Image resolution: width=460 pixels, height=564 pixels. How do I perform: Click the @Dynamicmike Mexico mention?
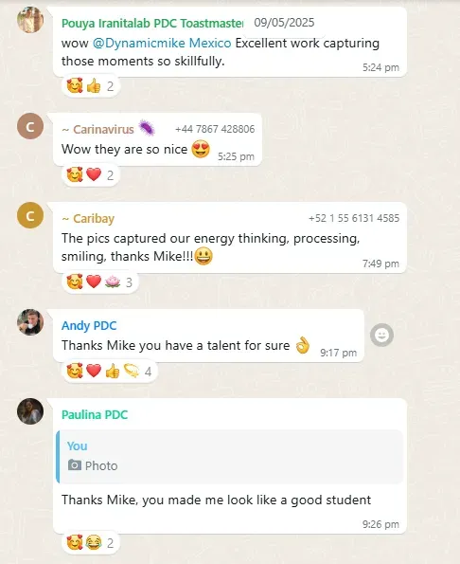pyautogui.click(x=162, y=44)
